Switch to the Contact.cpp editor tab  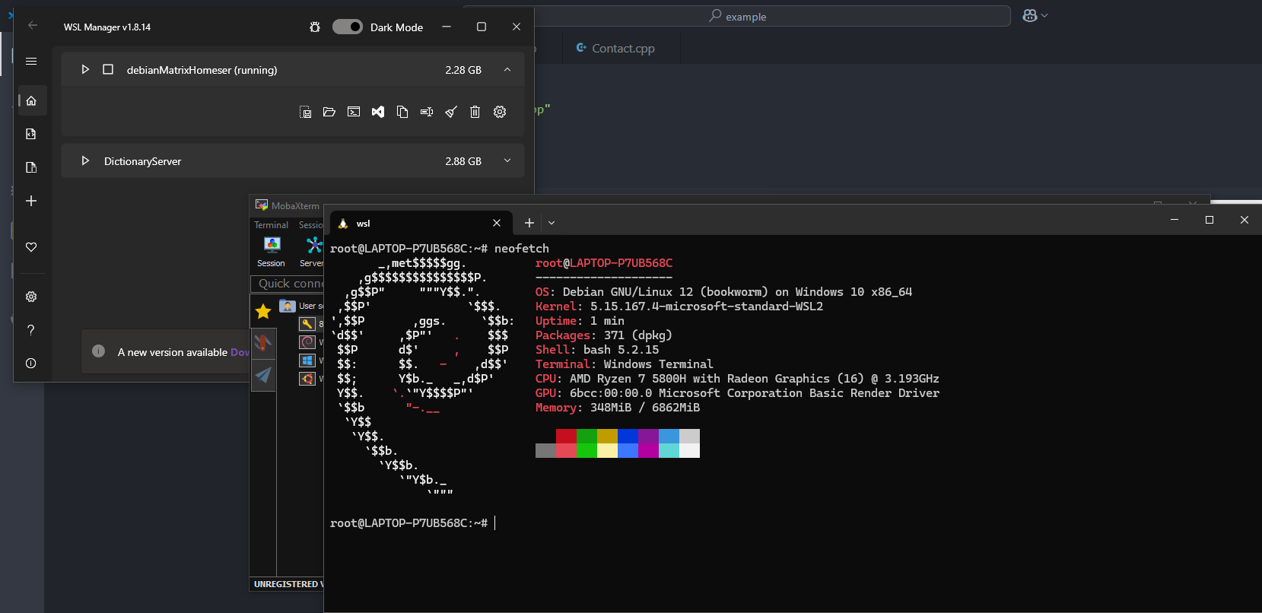(621, 48)
